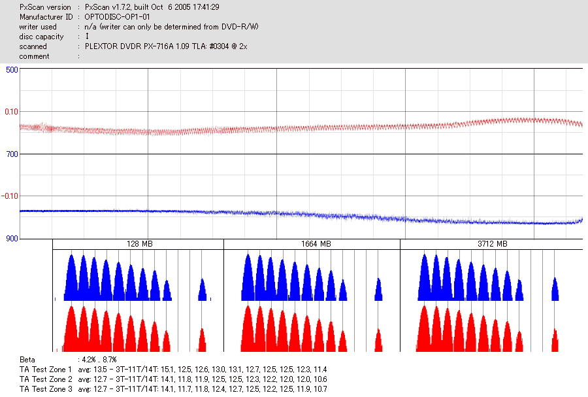Screen dimensions: 588x397
Task: Select the Manufacturer ID value OPTODISC-OP1-01
Action: pos(117,17)
